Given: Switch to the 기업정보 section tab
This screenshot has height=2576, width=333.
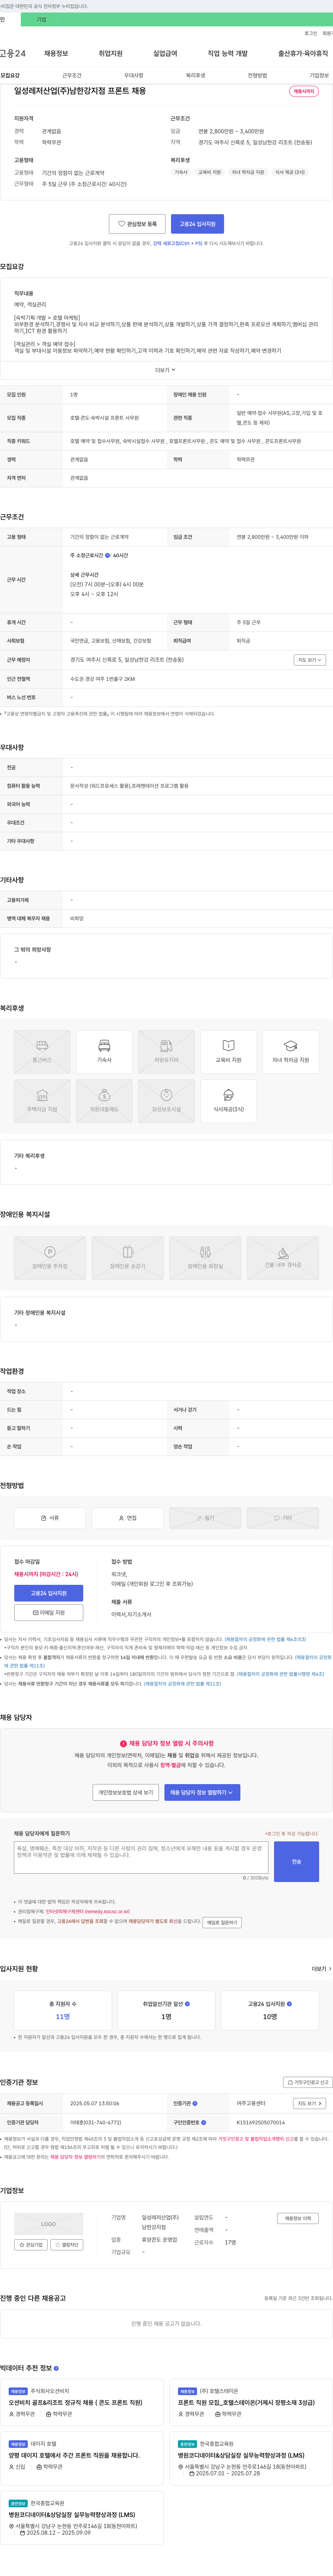Looking at the screenshot, I should pos(319,75).
